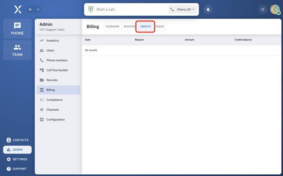Click the Amount column header

(189, 40)
